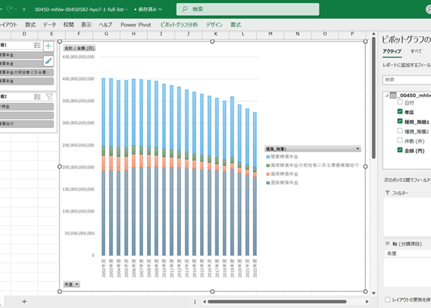Select column header M
Screen dimensions: 431x308
pyautogui.click(x=271, y=34)
